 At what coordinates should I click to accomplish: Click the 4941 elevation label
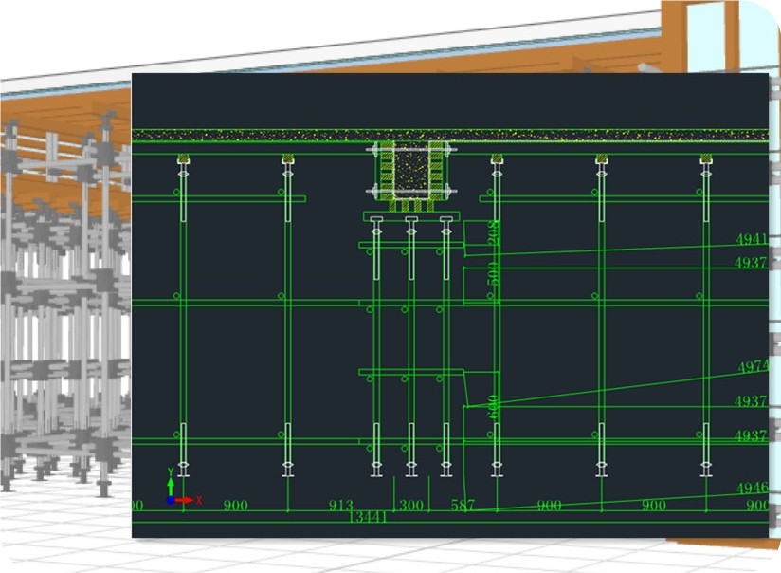(752, 239)
